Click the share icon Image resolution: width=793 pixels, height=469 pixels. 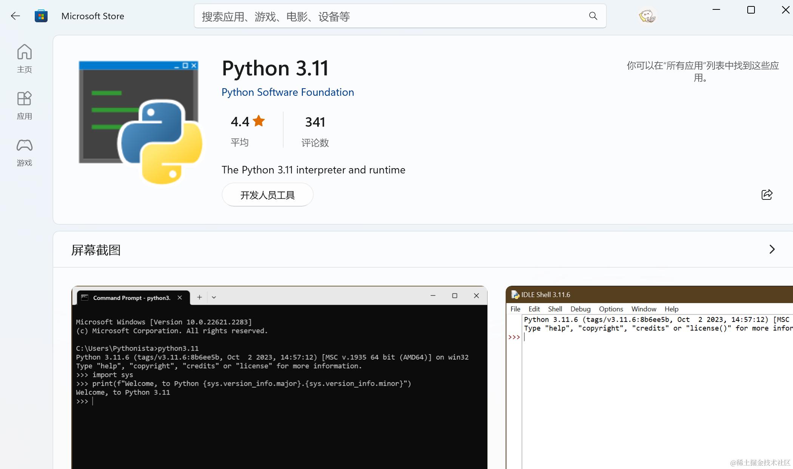[767, 195]
